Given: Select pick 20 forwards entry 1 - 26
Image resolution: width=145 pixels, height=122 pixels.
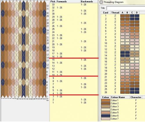Looking at the screenshot, I should click(59, 44).
